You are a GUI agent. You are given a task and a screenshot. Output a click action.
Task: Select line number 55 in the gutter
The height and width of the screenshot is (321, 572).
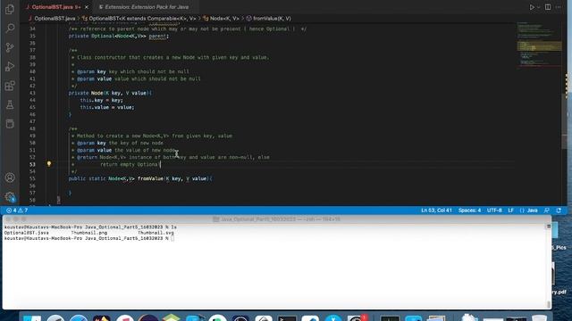point(32,178)
